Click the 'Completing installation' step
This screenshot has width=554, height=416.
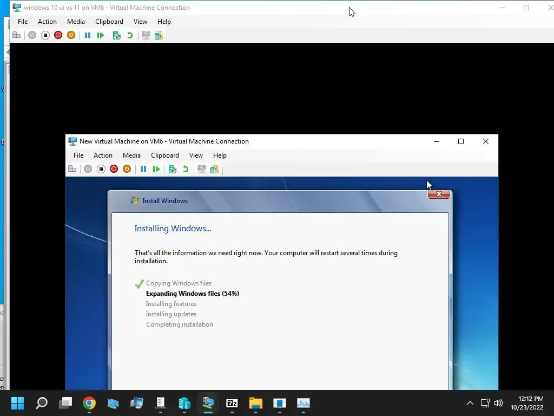tap(180, 324)
